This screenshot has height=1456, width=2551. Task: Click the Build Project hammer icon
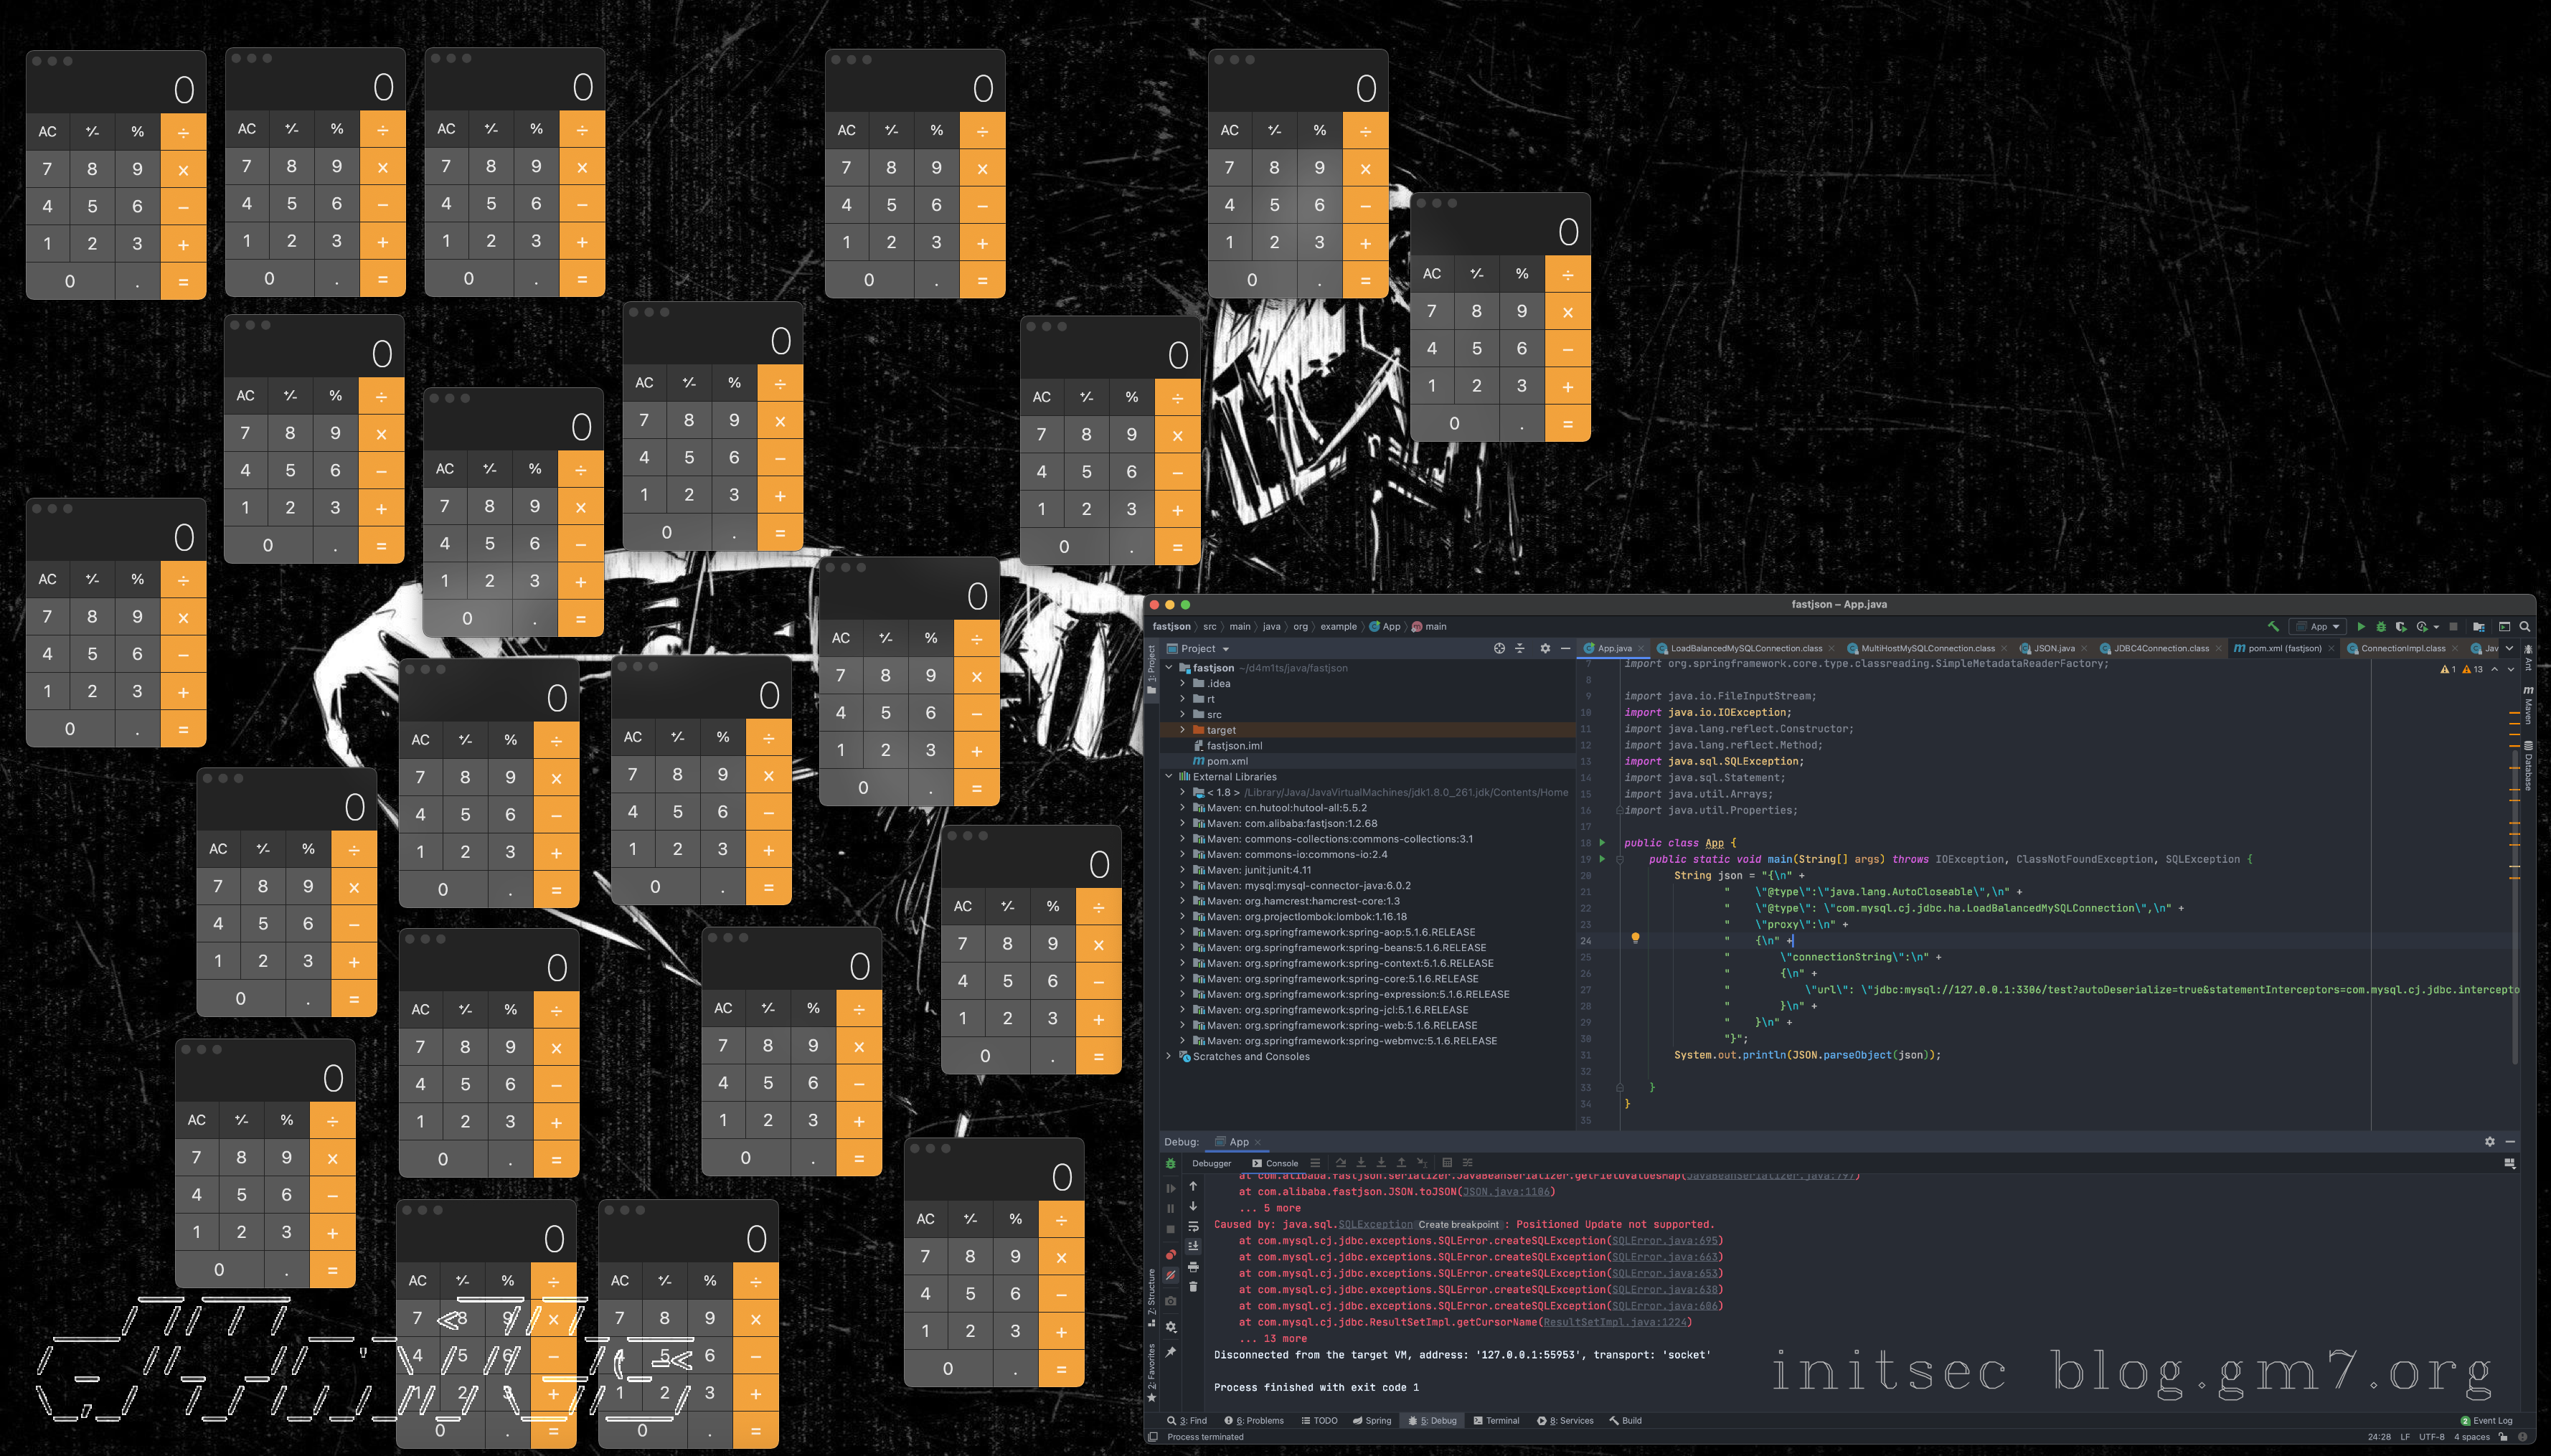(x=2273, y=627)
